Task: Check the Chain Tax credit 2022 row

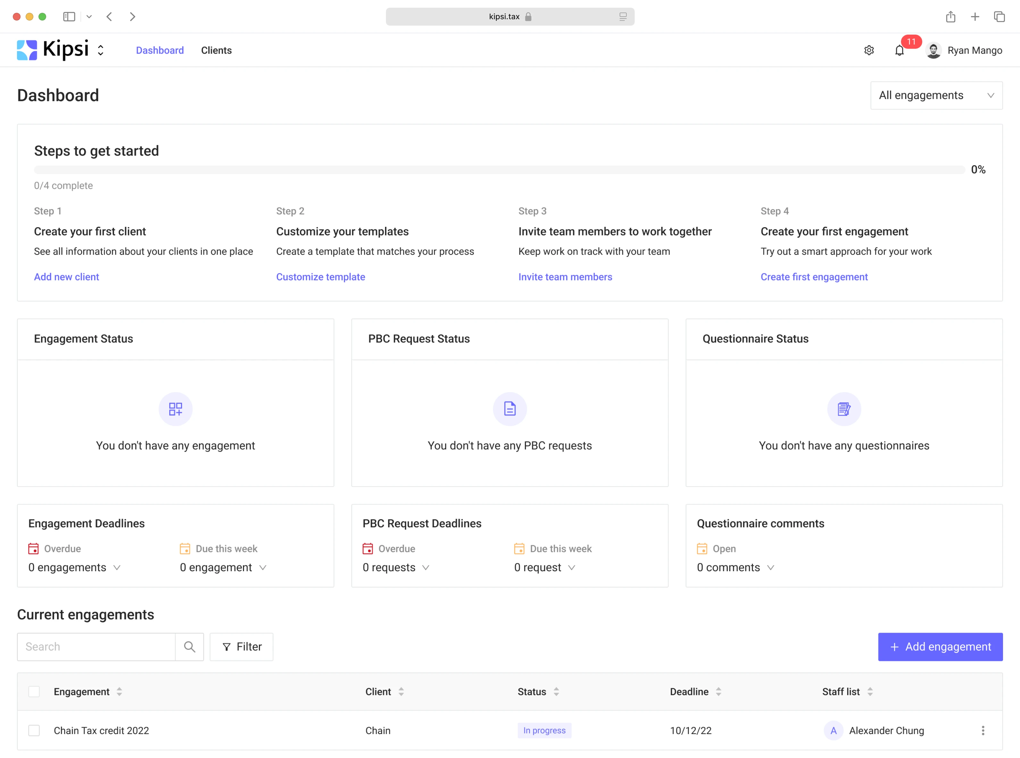Action: coord(34,730)
